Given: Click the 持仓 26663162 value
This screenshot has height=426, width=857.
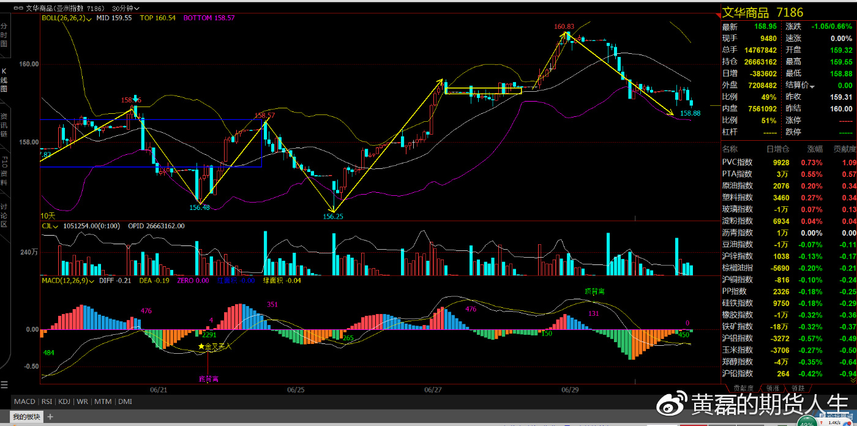Looking at the screenshot, I should pos(761,62).
